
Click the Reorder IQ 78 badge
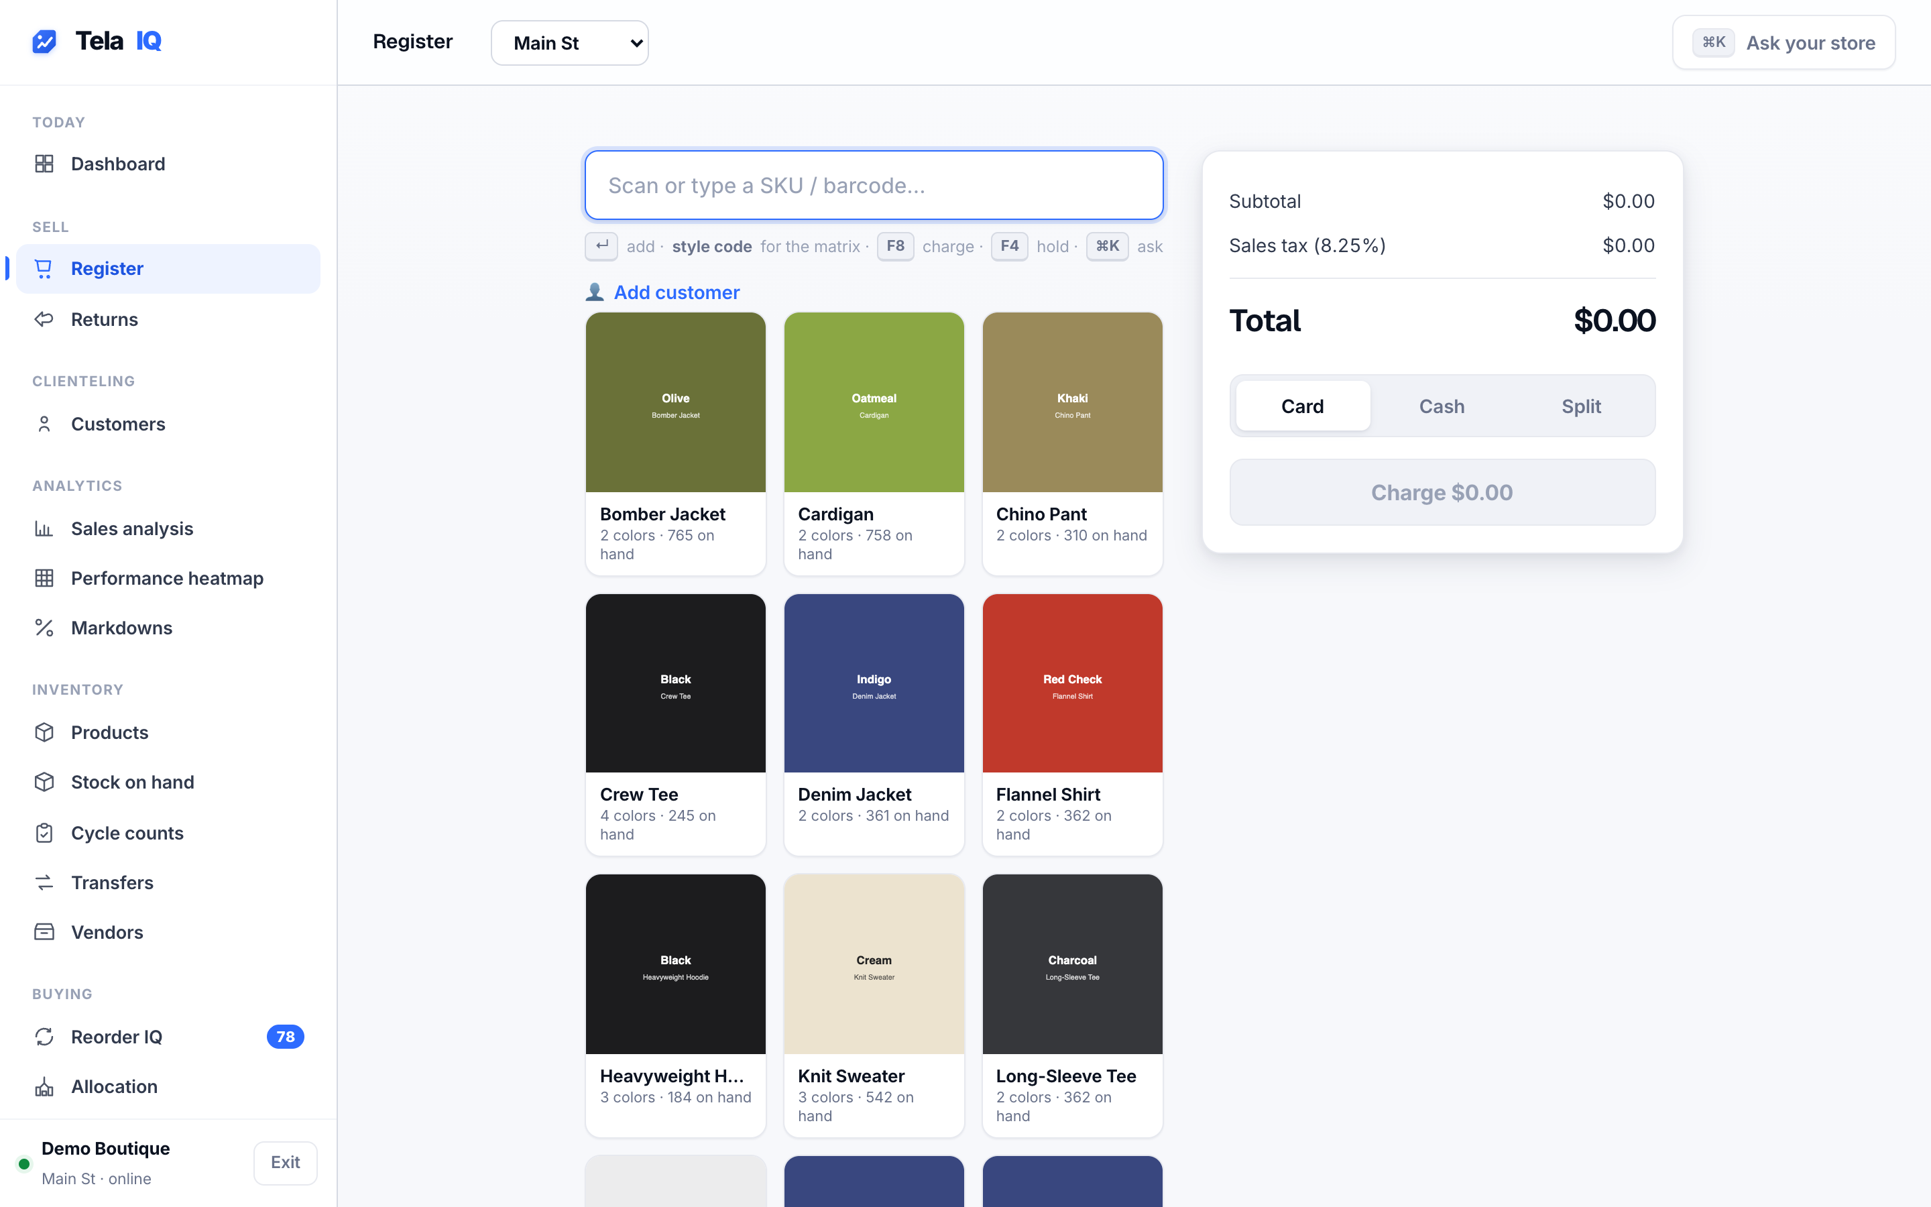pos(285,1036)
